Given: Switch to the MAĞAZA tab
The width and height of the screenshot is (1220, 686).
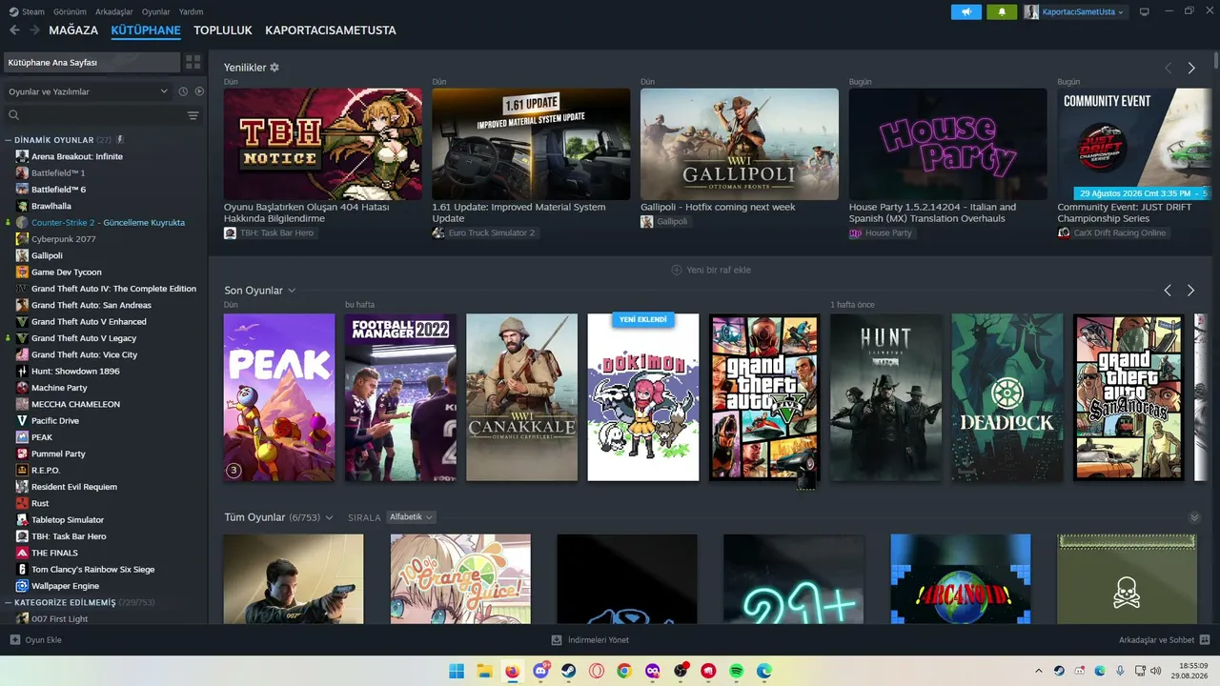Looking at the screenshot, I should click(x=73, y=30).
